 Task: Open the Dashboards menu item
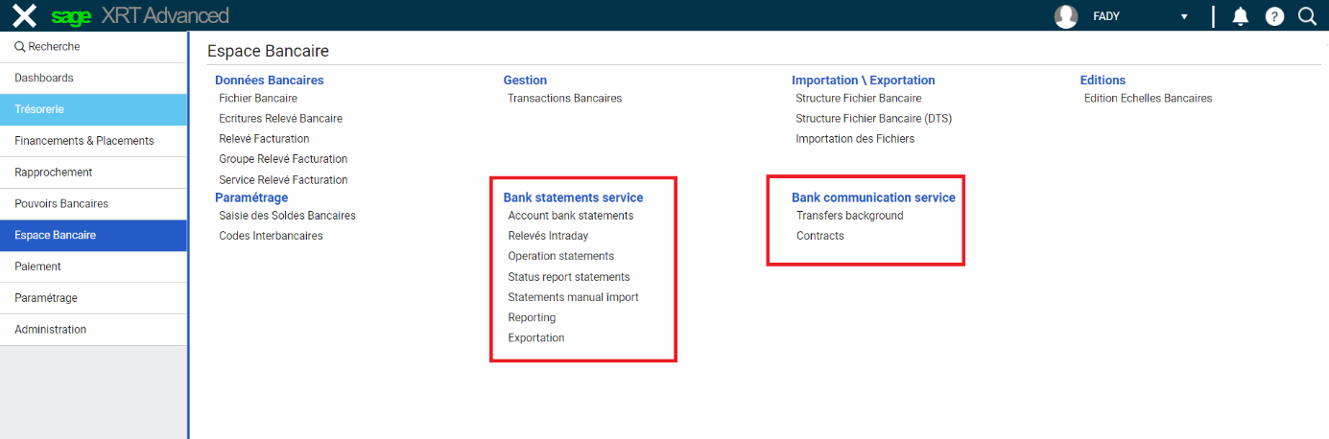click(44, 78)
